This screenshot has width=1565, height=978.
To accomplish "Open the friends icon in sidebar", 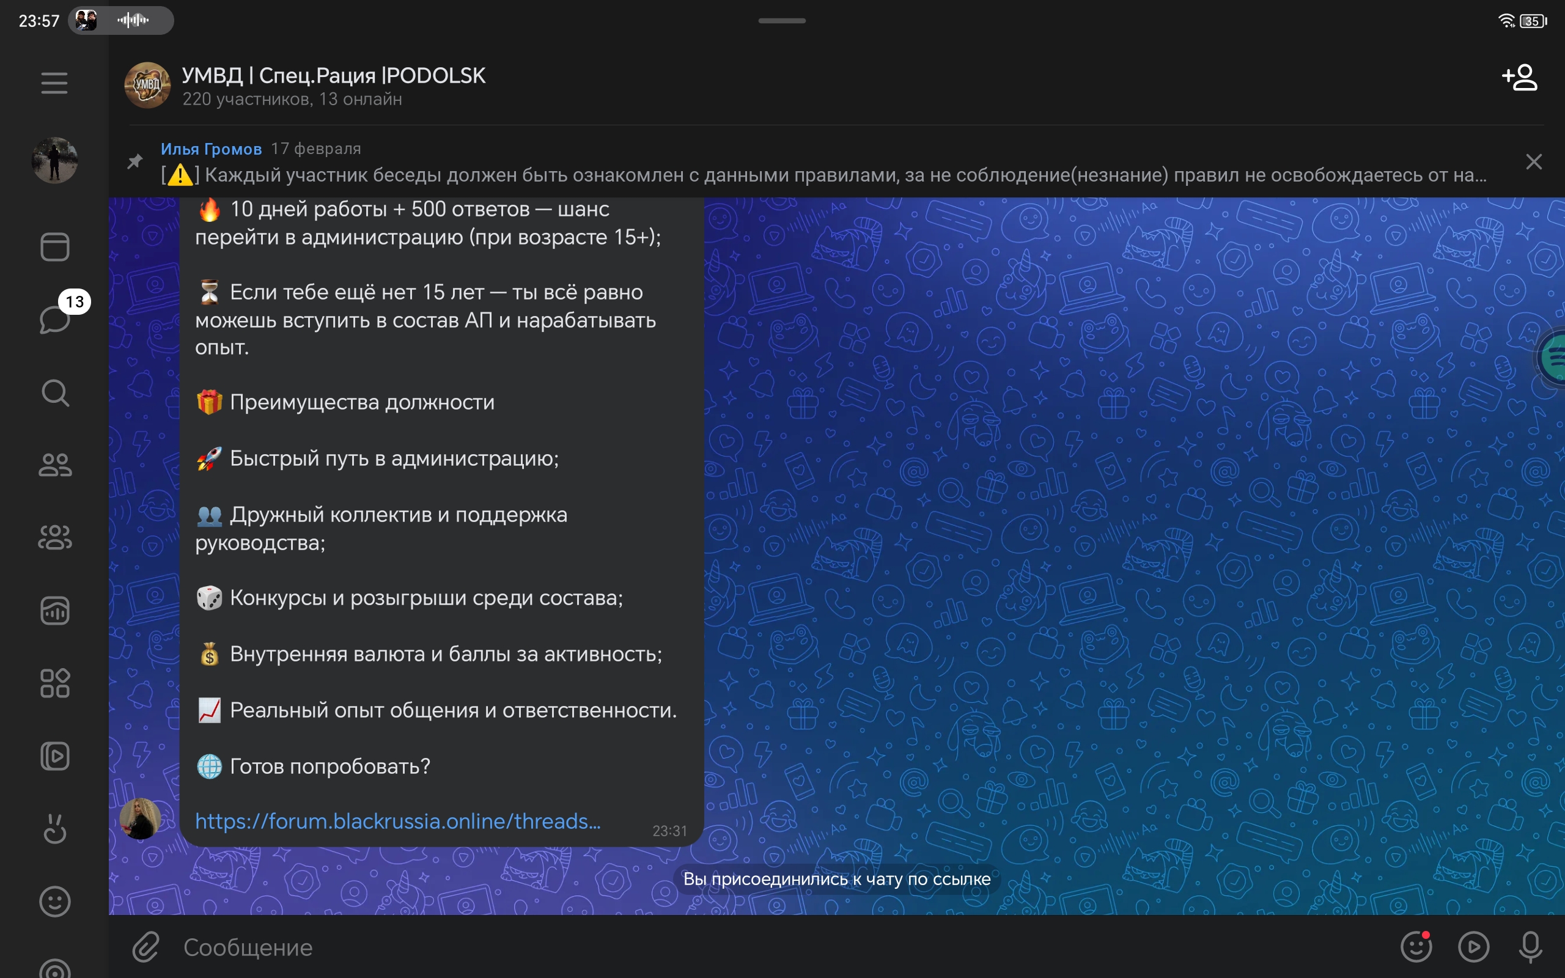I will 55,465.
